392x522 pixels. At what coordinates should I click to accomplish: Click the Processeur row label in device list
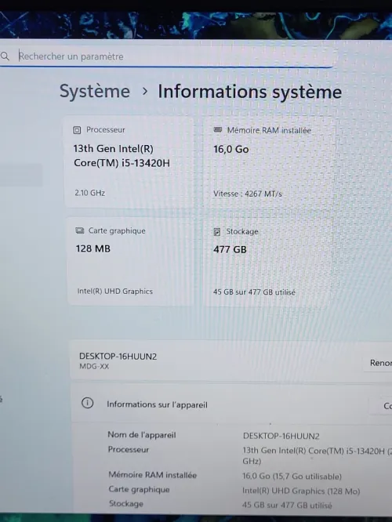pyautogui.click(x=129, y=449)
